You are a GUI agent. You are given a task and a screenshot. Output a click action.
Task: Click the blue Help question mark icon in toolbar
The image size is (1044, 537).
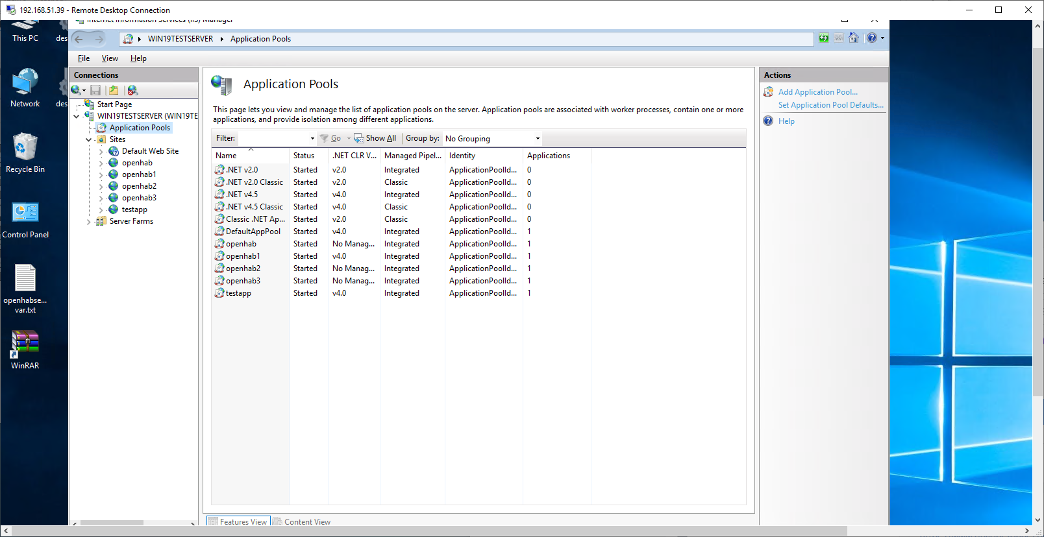(x=872, y=38)
